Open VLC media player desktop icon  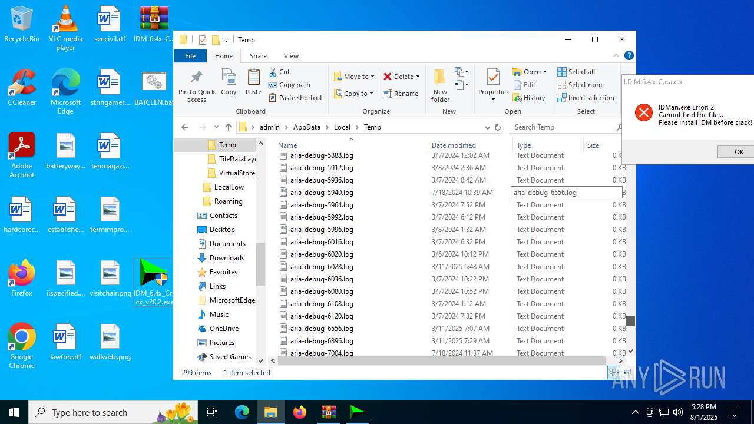65,28
